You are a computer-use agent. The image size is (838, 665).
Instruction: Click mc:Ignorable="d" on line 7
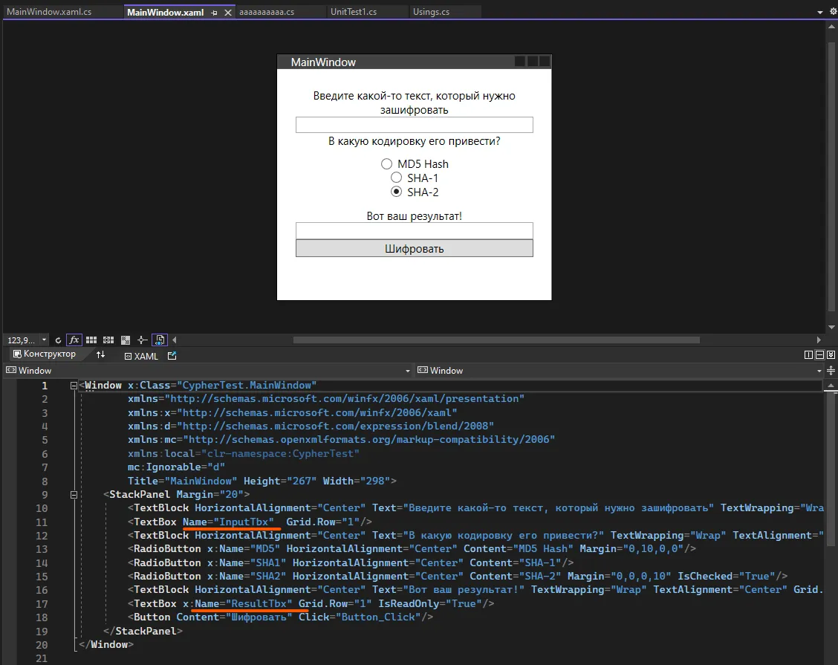176,467
